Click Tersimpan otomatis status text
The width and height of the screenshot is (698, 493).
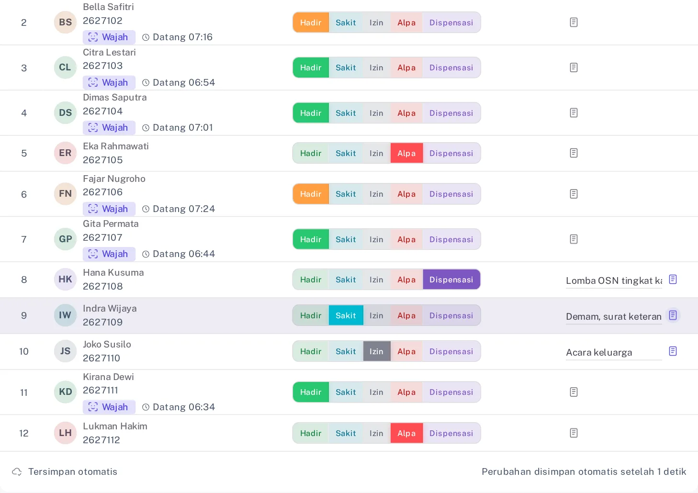[x=73, y=471]
